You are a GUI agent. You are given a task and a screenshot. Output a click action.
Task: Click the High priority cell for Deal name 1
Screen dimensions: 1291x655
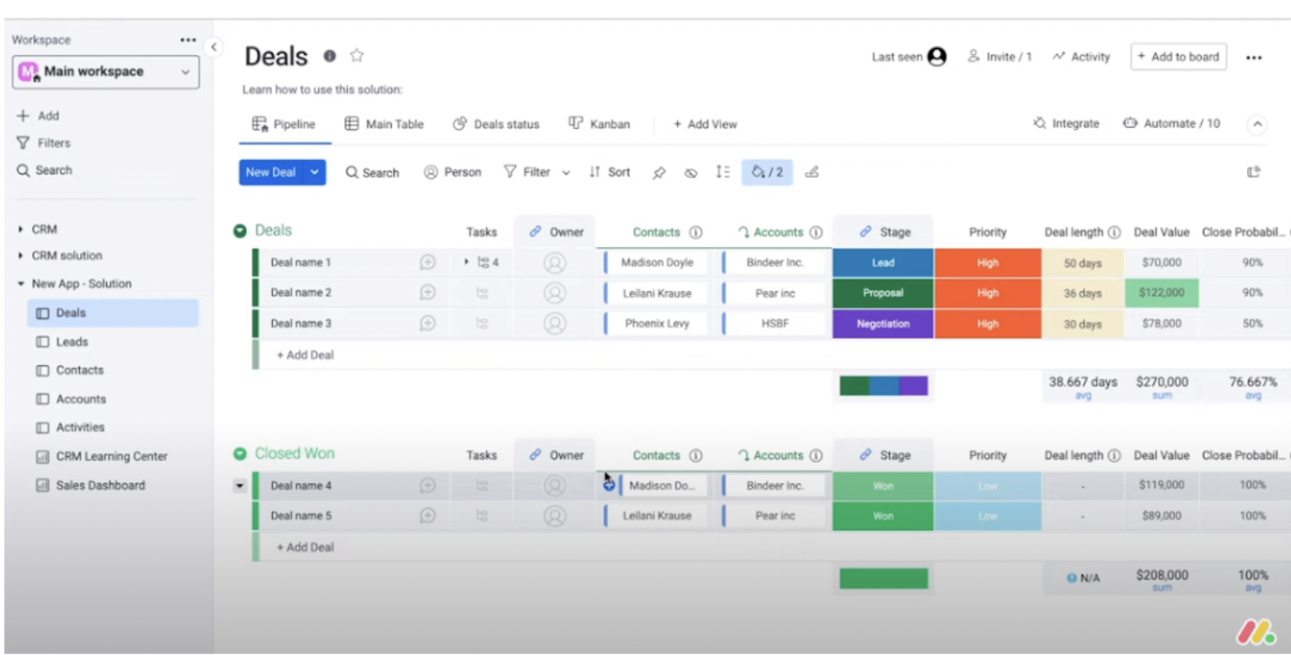point(987,262)
